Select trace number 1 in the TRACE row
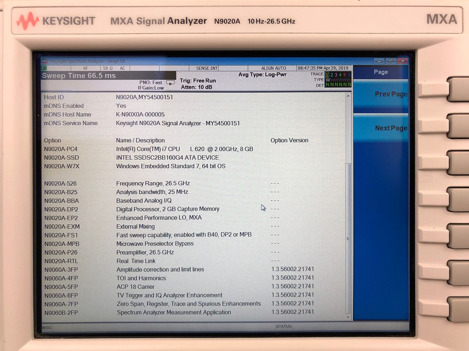The height and width of the screenshot is (351, 469). click(x=327, y=75)
